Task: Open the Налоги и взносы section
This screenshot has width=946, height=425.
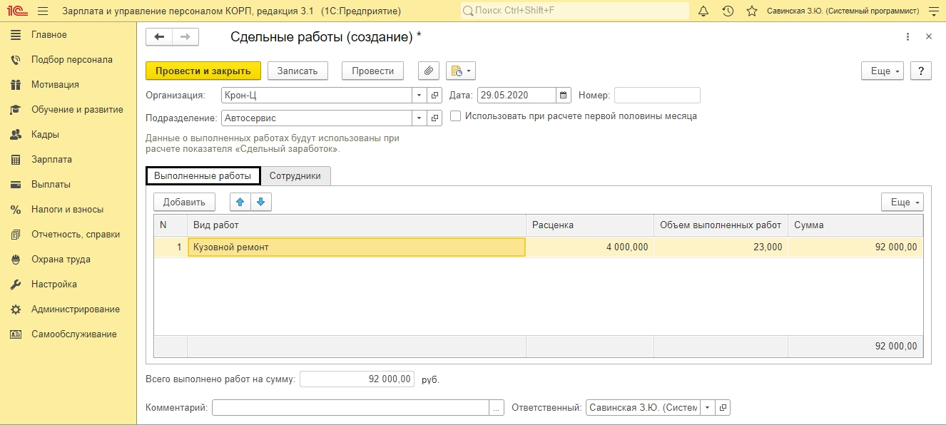Action: tap(68, 209)
